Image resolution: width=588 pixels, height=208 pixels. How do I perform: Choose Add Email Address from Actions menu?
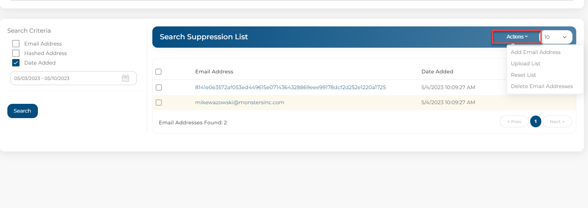[x=535, y=52]
